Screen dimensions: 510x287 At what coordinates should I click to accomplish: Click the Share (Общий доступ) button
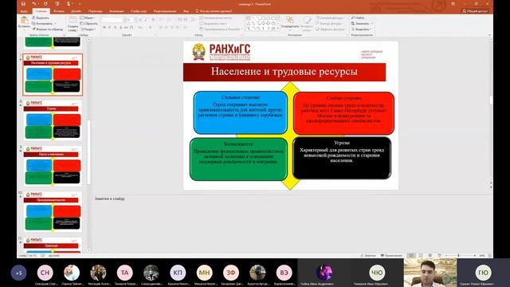tap(475, 11)
